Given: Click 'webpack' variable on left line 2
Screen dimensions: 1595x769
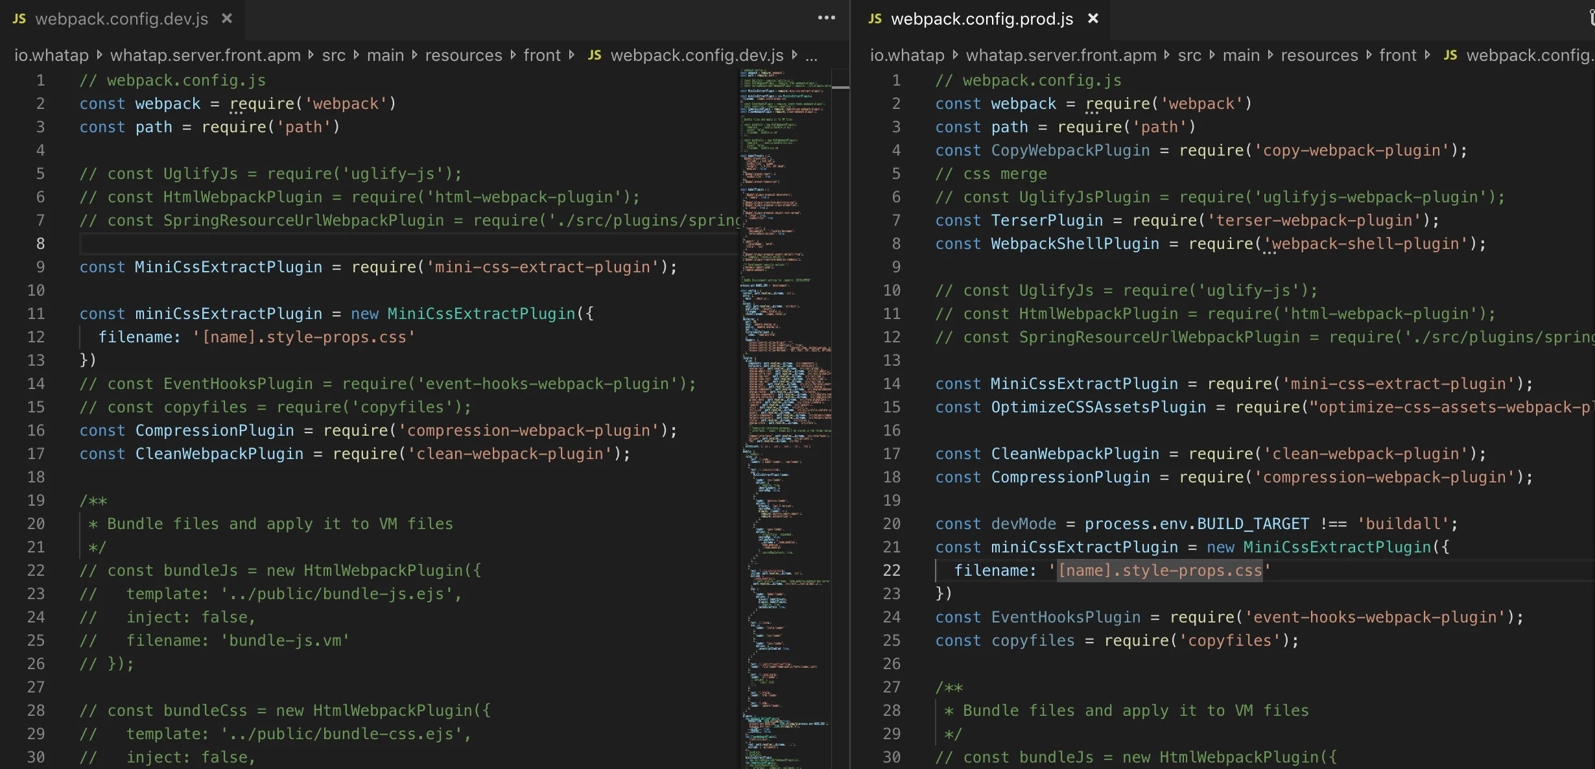Looking at the screenshot, I should pyautogui.click(x=168, y=103).
